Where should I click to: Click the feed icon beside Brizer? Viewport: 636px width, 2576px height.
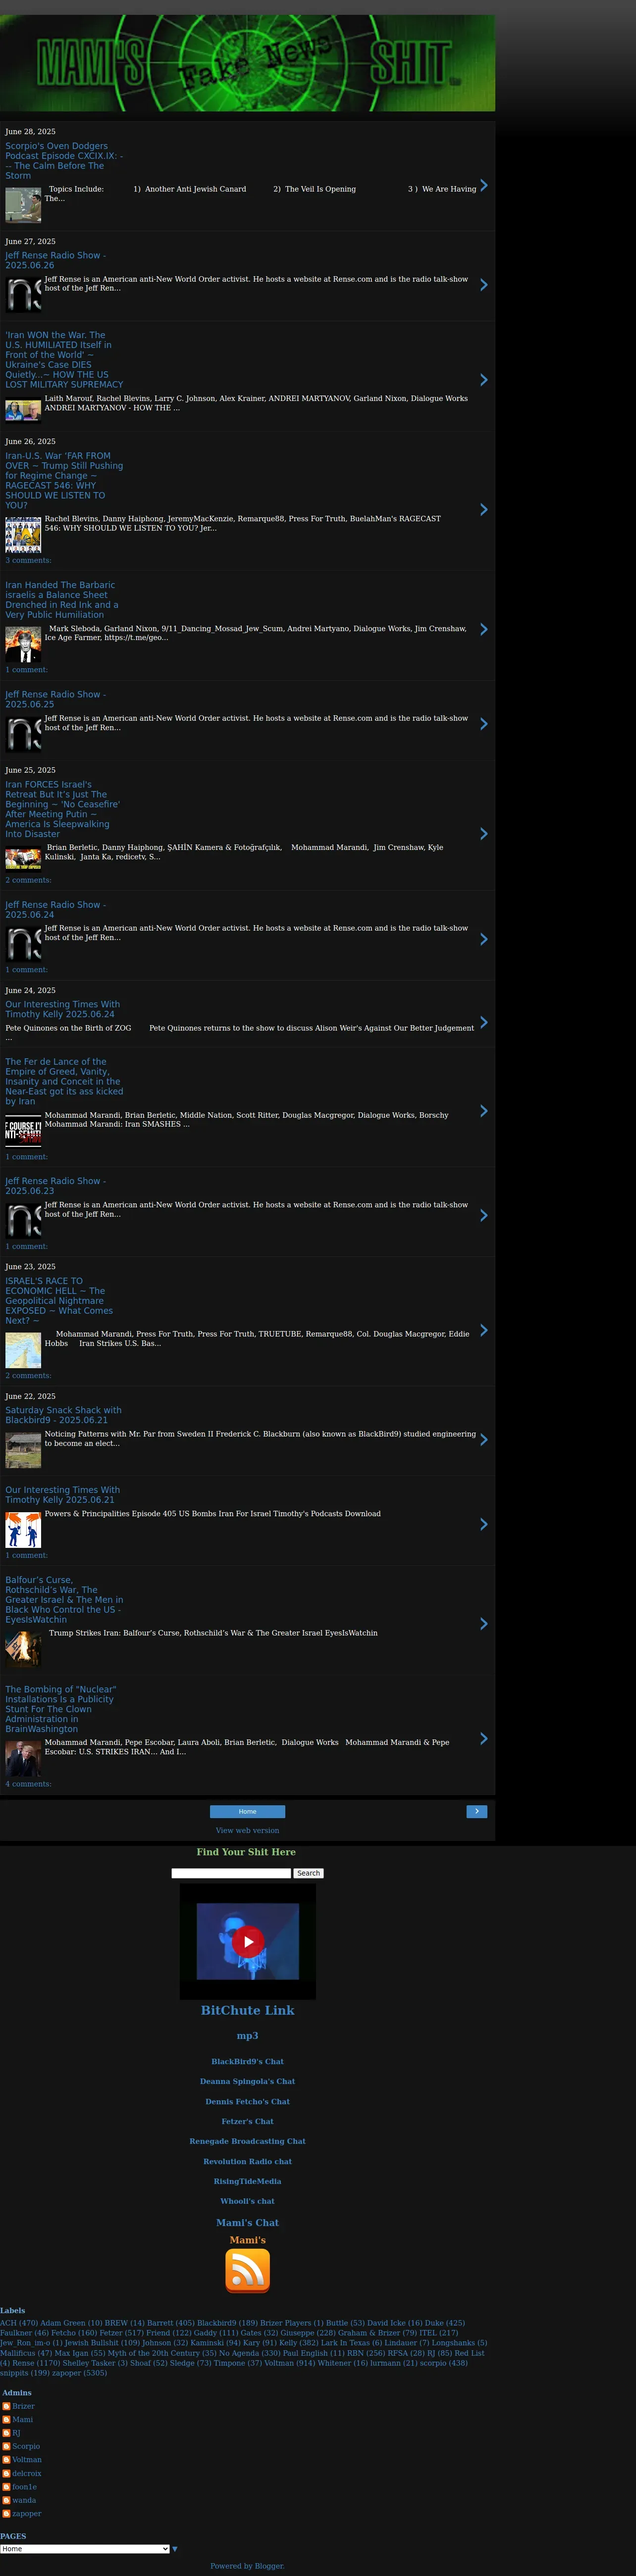click(6, 2406)
